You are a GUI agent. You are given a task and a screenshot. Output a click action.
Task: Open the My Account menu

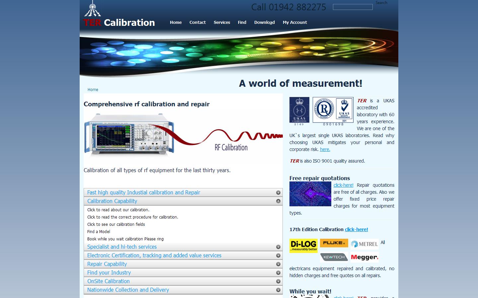(x=295, y=23)
